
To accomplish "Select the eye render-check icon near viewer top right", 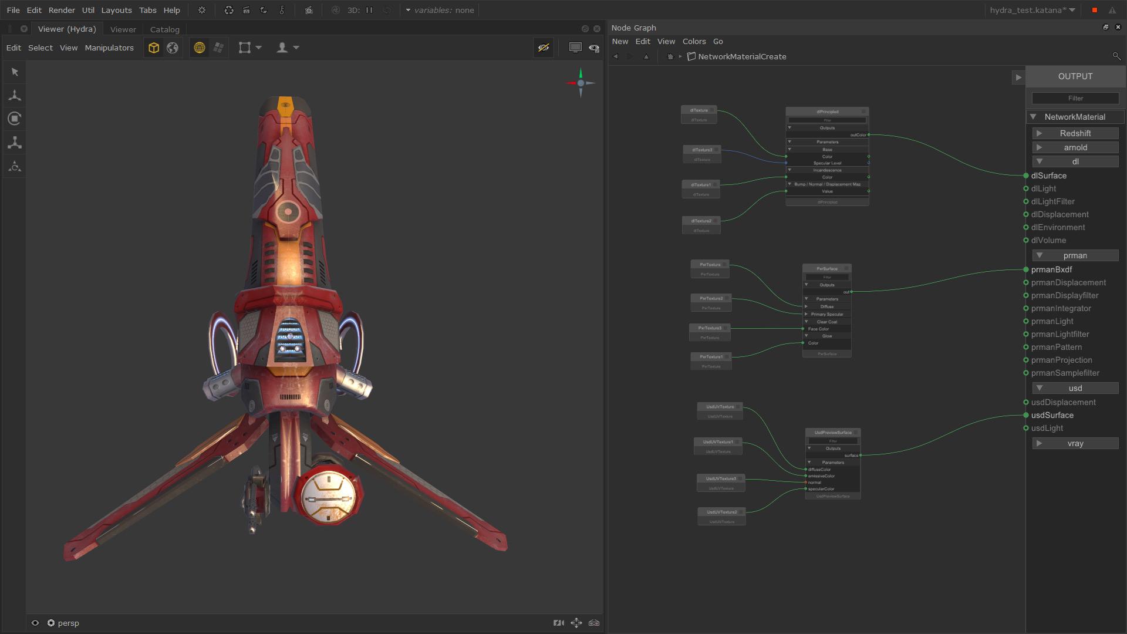I will click(594, 48).
